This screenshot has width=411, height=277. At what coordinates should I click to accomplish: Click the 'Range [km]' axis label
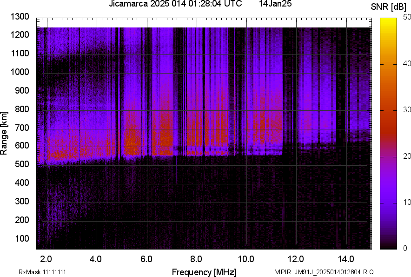pyautogui.click(x=4, y=133)
